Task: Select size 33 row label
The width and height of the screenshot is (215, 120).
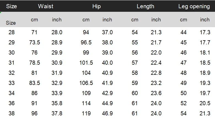Action: pos(12,83)
